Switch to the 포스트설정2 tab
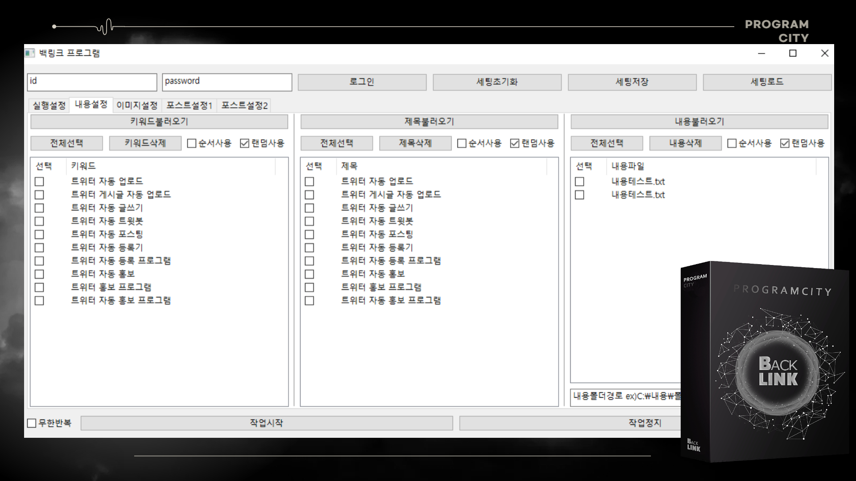This screenshot has height=481, width=856. pyautogui.click(x=244, y=106)
